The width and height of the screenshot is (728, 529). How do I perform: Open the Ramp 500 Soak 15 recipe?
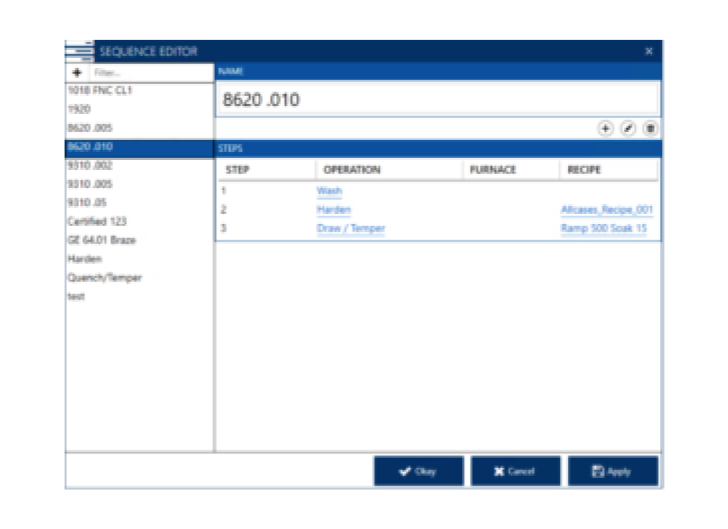[603, 227]
